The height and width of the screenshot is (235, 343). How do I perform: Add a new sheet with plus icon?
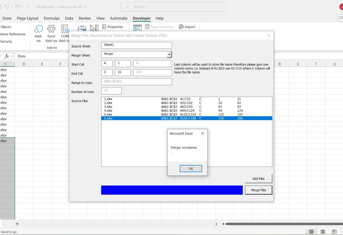(17, 224)
